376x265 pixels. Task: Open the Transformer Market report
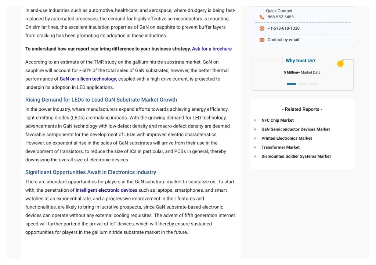coord(281,147)
